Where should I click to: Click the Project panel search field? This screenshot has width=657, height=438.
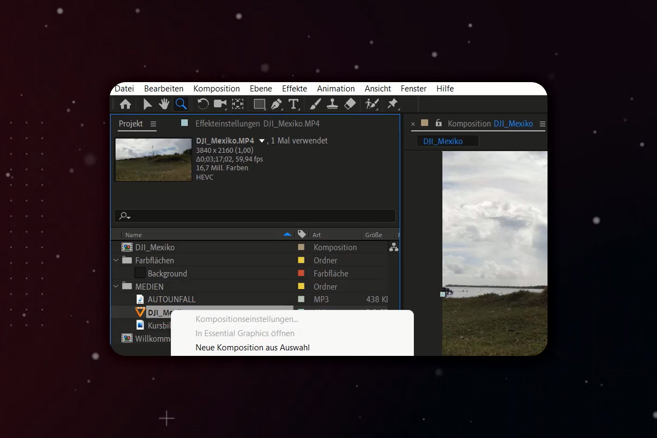click(x=255, y=216)
